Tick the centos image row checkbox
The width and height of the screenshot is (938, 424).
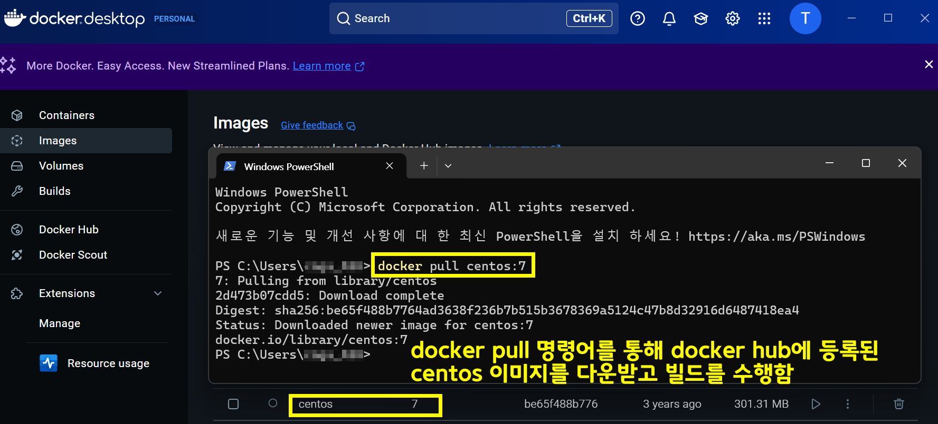coord(233,404)
